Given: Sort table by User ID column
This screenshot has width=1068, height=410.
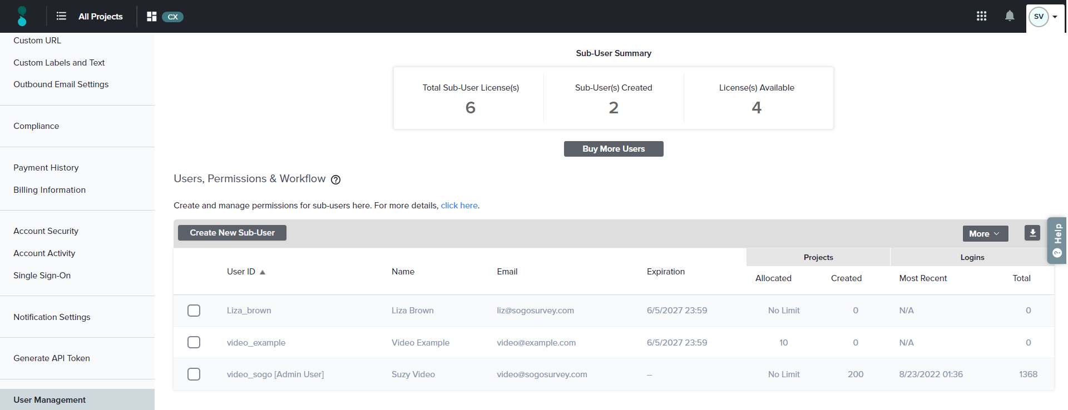Looking at the screenshot, I should click(x=241, y=272).
